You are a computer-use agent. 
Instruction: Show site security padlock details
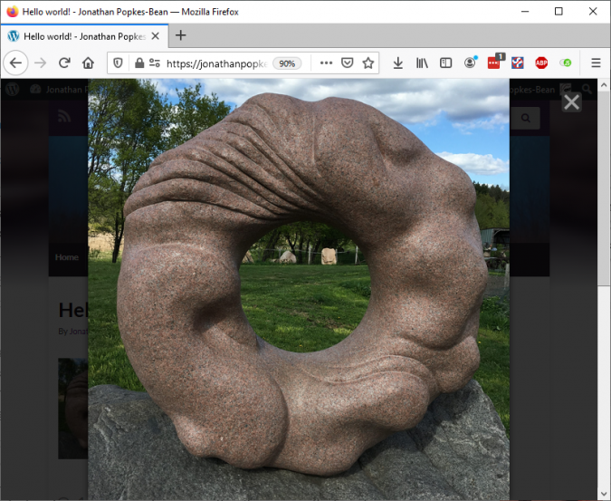[139, 63]
